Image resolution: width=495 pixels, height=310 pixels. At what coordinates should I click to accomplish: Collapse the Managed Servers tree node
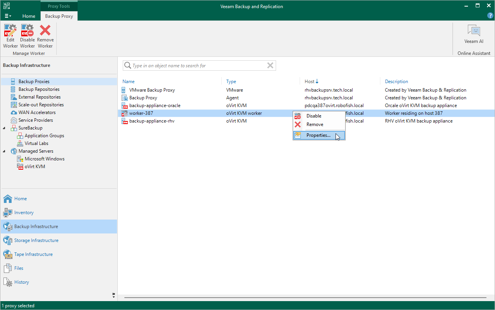(4, 151)
